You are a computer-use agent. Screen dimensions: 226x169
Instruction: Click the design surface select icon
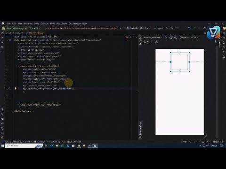pyautogui.click(x=166, y=38)
